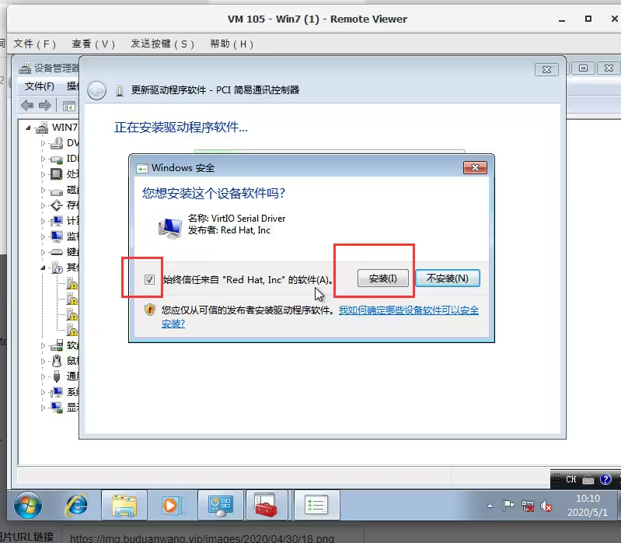This screenshot has width=621, height=543.
Task: Click publisher text Red Hat, Inc
Action: tap(246, 230)
